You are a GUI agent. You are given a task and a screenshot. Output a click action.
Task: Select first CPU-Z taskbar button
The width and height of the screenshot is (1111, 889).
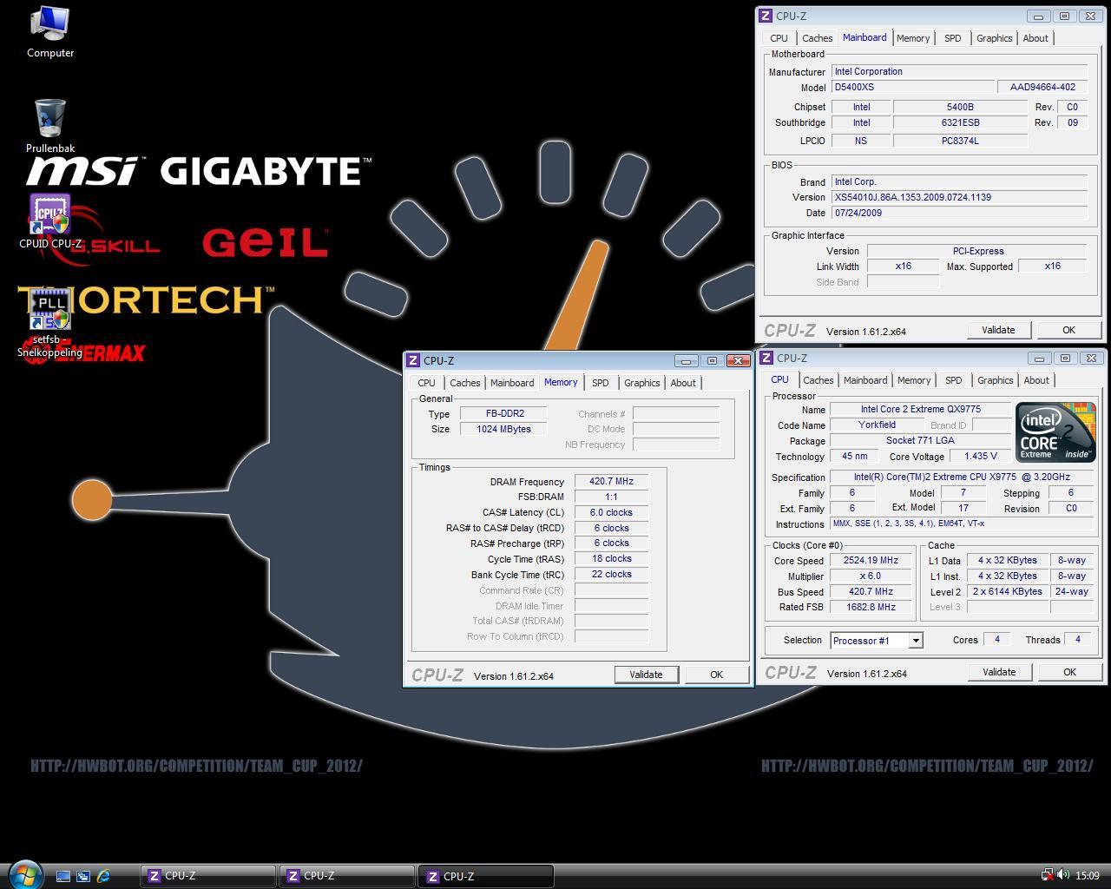[x=207, y=876]
